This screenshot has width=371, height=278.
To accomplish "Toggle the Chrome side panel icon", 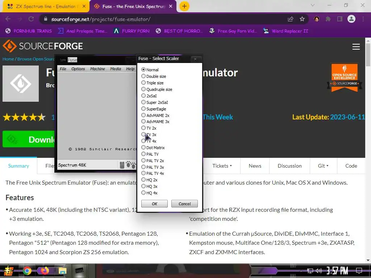I will (x=340, y=19).
